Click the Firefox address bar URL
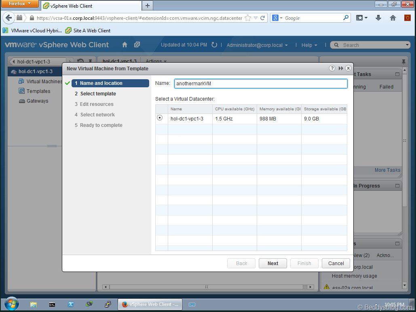The image size is (416, 312). (139, 18)
